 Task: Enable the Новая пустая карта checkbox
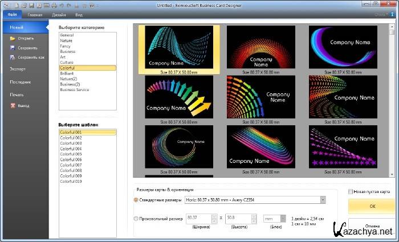click(x=351, y=192)
